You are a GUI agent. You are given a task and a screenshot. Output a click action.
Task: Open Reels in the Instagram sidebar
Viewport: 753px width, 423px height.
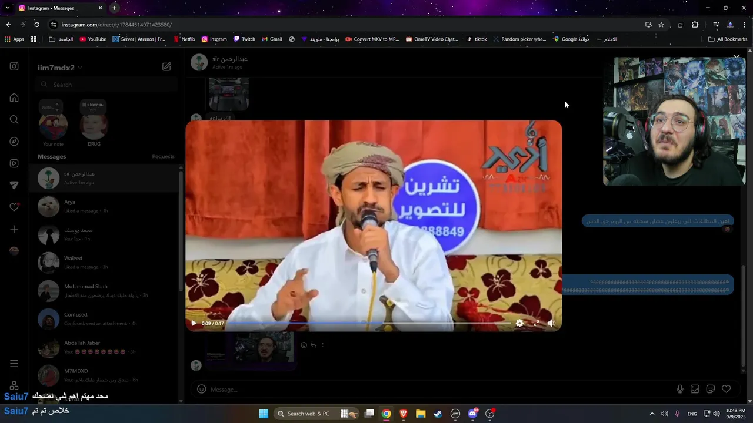pyautogui.click(x=14, y=163)
